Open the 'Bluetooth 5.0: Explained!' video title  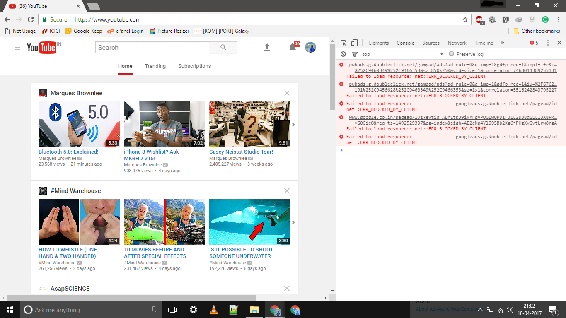click(x=68, y=152)
